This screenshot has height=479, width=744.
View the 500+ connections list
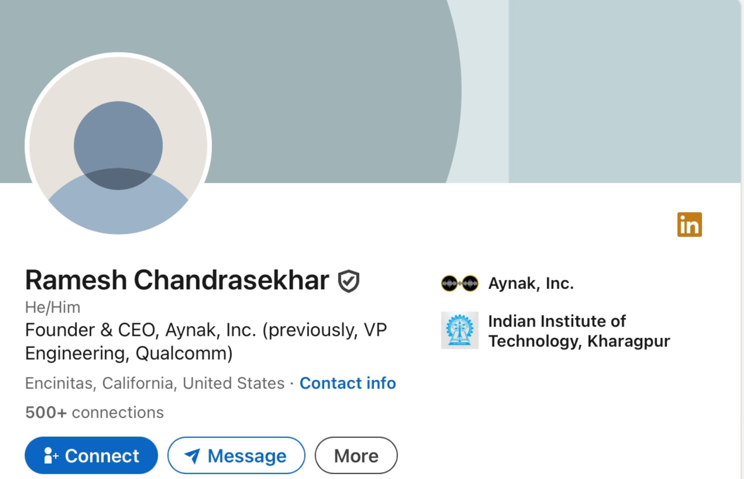94,412
